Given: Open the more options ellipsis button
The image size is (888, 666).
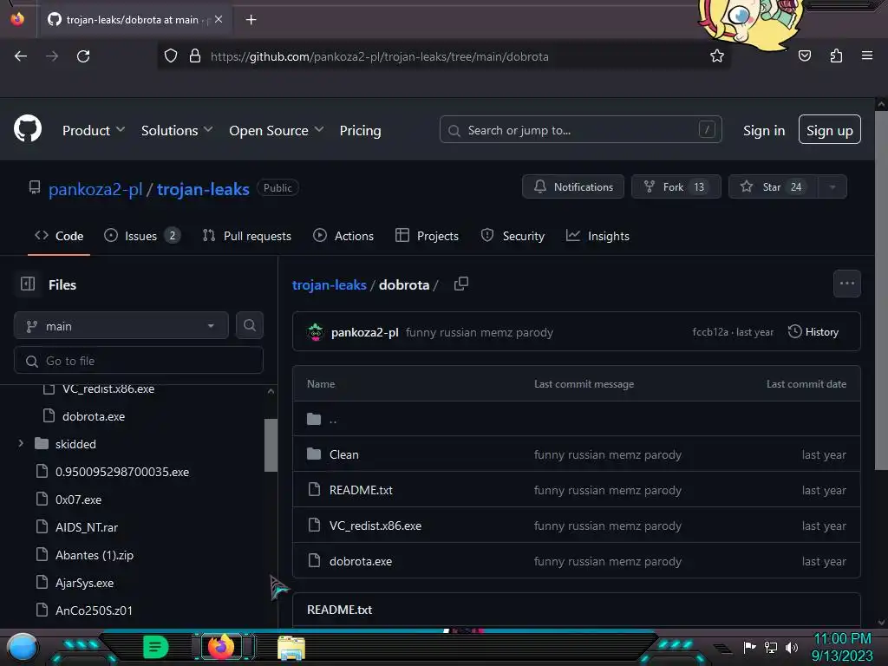Looking at the screenshot, I should [x=847, y=284].
